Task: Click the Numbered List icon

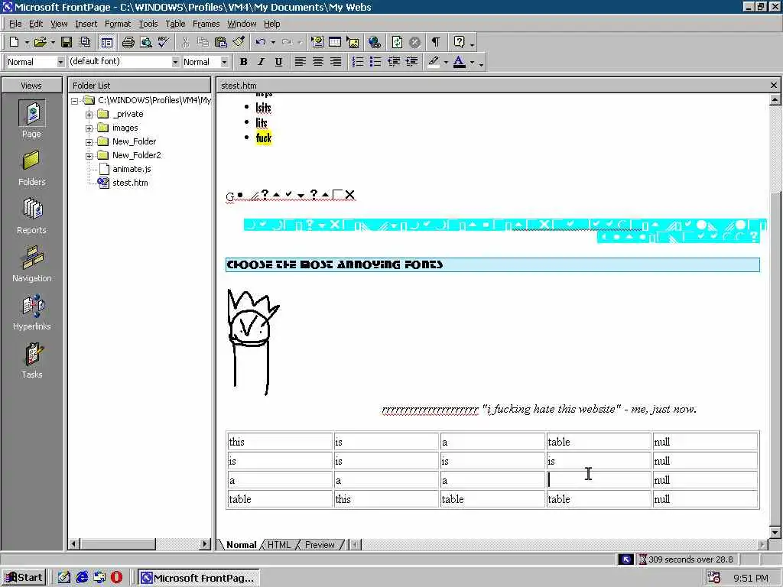Action: [358, 62]
